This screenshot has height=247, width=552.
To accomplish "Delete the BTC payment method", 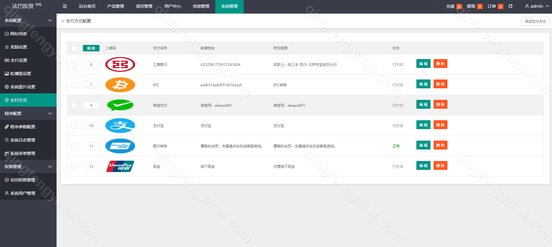I will [440, 84].
